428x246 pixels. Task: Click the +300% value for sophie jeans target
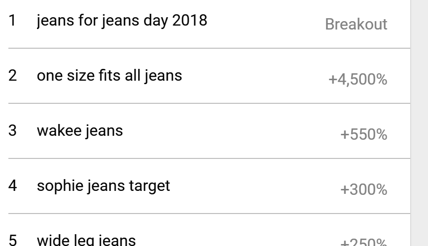(364, 190)
